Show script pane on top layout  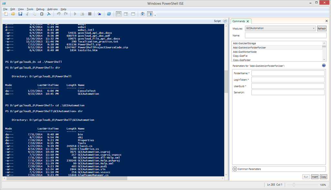(119, 14)
